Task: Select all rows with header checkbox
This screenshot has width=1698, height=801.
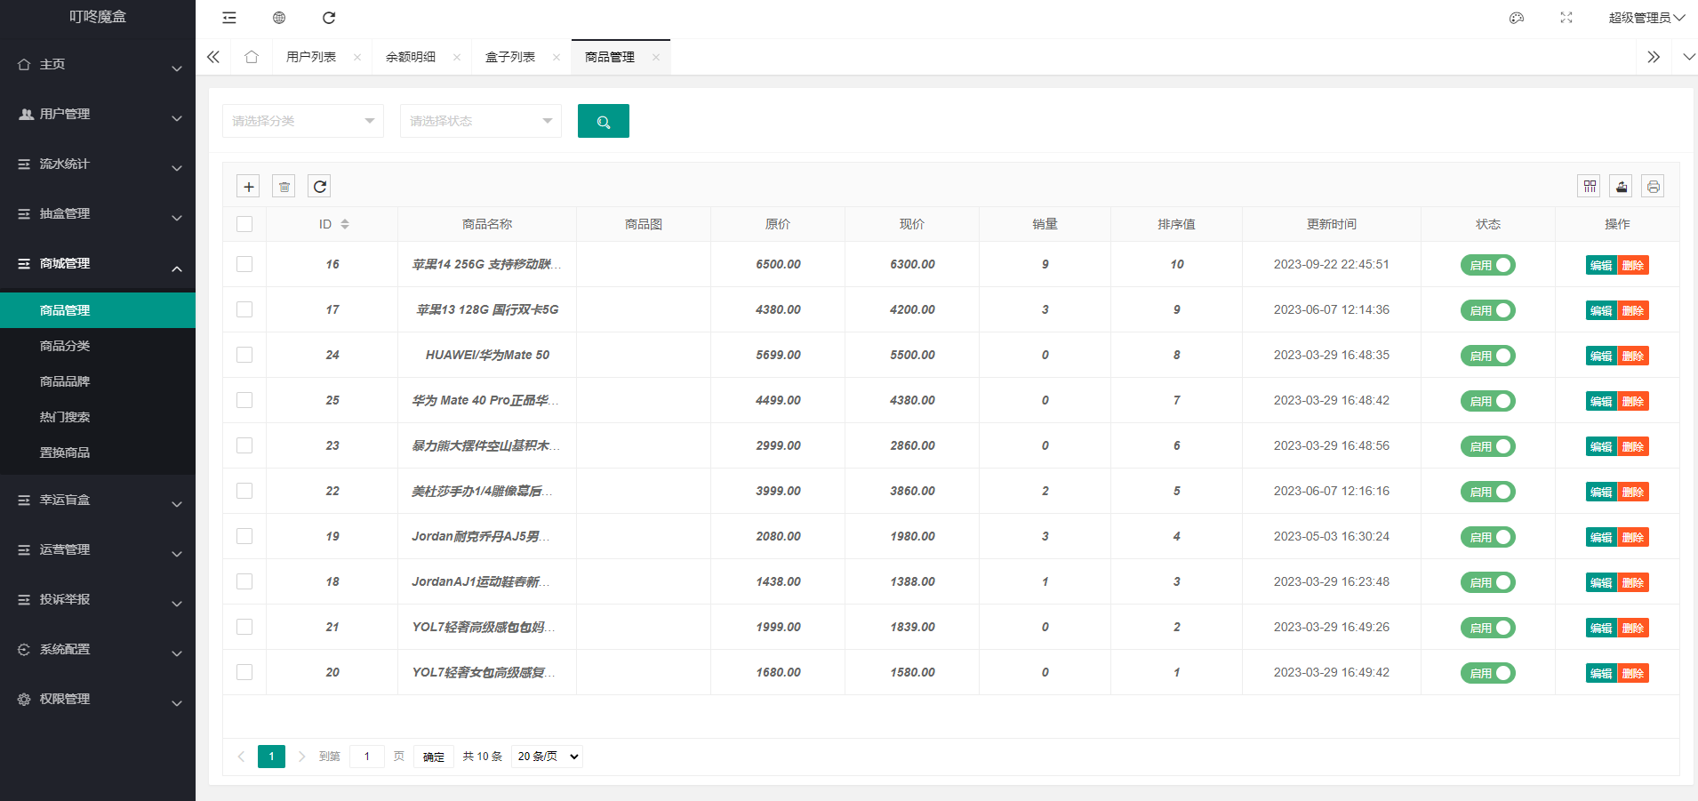Action: click(244, 224)
